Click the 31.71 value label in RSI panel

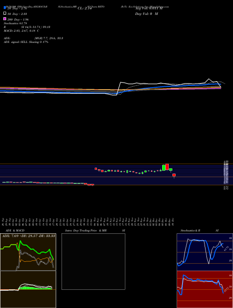click(x=226, y=289)
